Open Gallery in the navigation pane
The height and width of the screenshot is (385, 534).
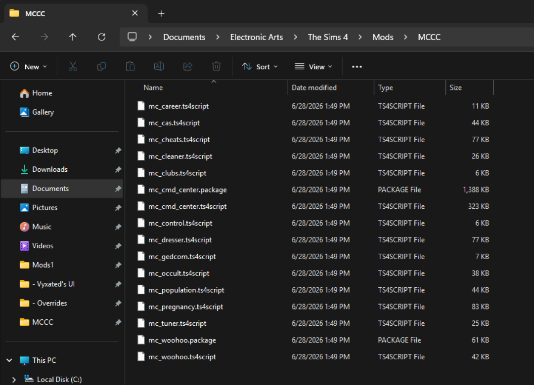(37, 112)
